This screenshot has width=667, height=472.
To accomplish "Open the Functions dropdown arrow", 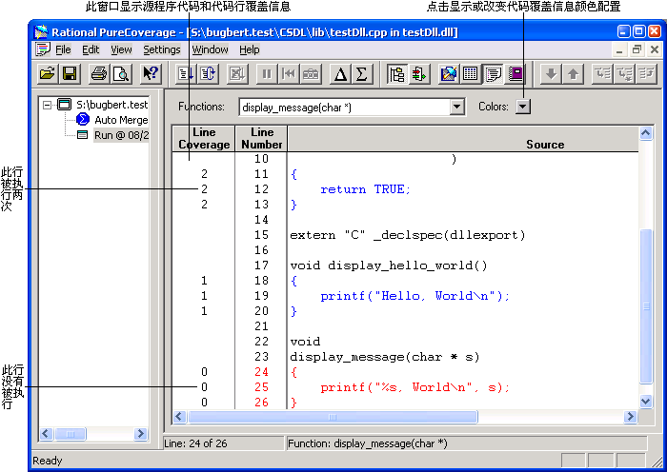I will pos(456,107).
